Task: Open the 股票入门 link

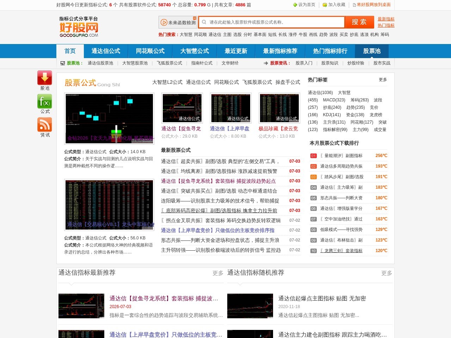Action: point(304,63)
